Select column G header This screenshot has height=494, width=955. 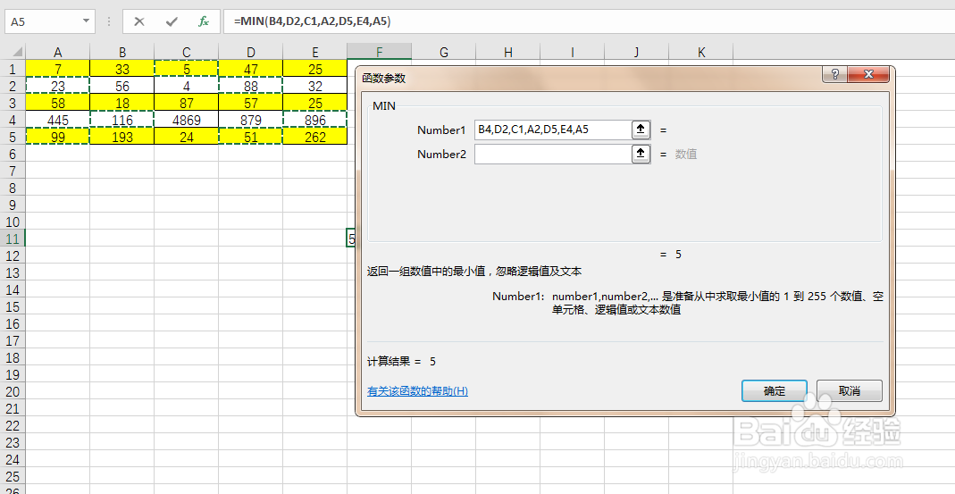pos(443,53)
